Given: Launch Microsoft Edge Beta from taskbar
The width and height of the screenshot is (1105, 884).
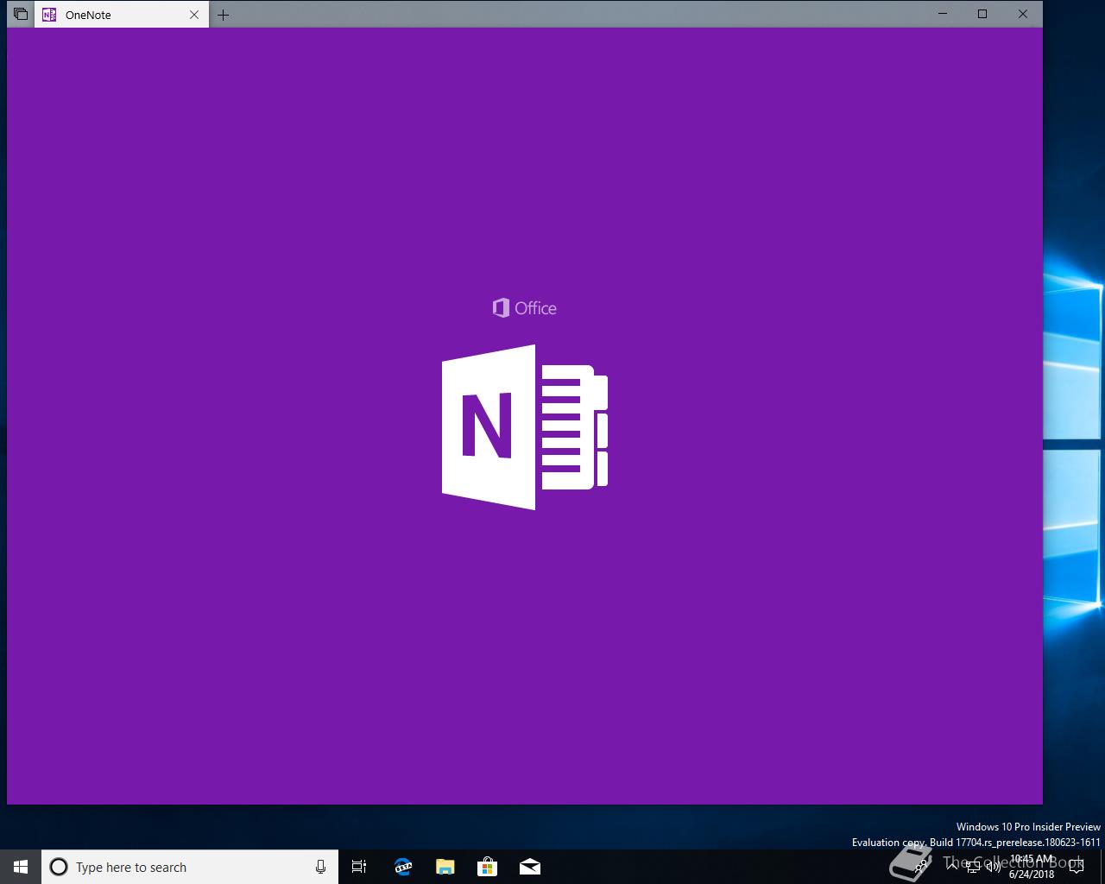Looking at the screenshot, I should point(402,867).
